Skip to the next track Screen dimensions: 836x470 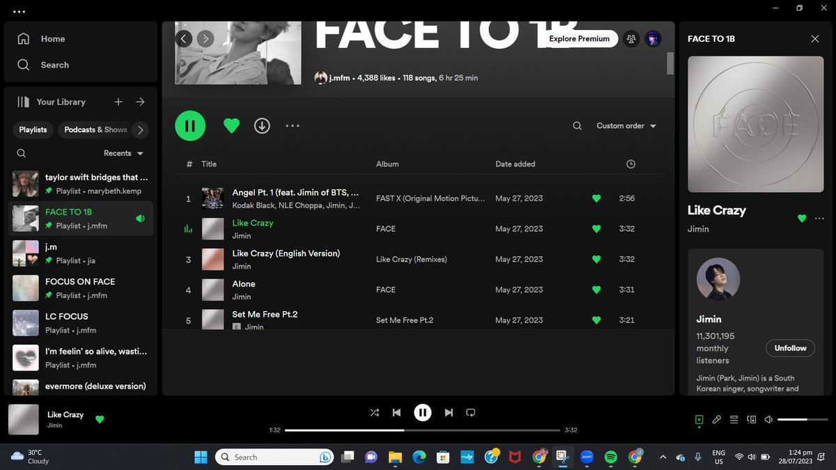[x=449, y=413]
